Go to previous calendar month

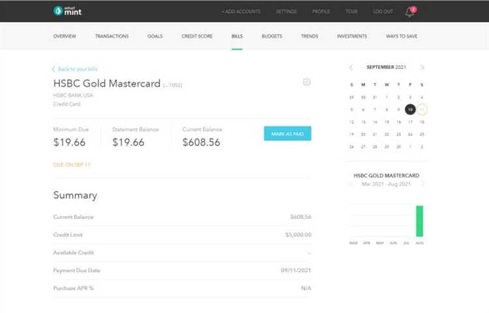tap(351, 67)
